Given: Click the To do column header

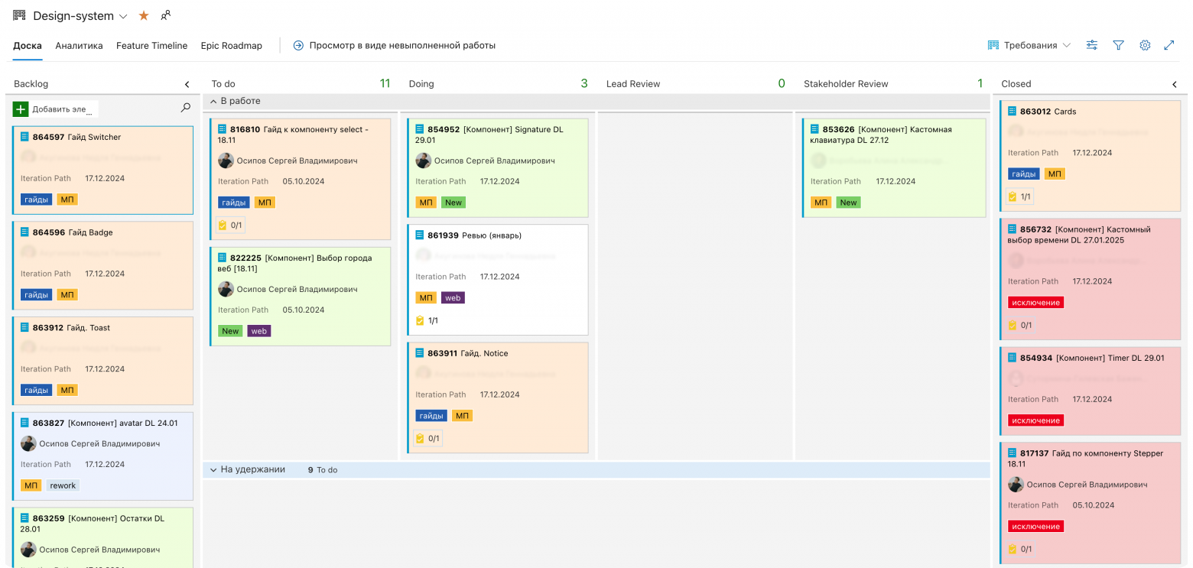Looking at the screenshot, I should (x=223, y=84).
